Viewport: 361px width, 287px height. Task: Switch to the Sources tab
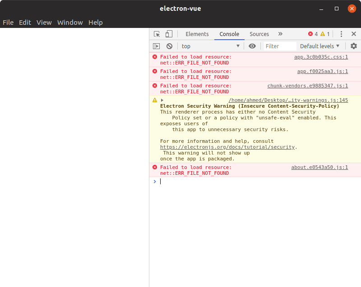coord(259,34)
